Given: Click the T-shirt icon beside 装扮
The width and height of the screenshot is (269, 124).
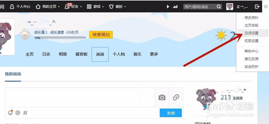Looking at the screenshot, I should 111,7.
